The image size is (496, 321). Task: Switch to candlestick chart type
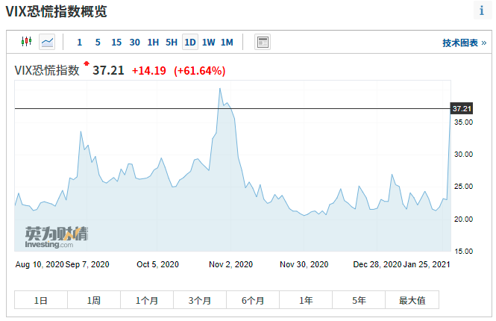(x=27, y=42)
